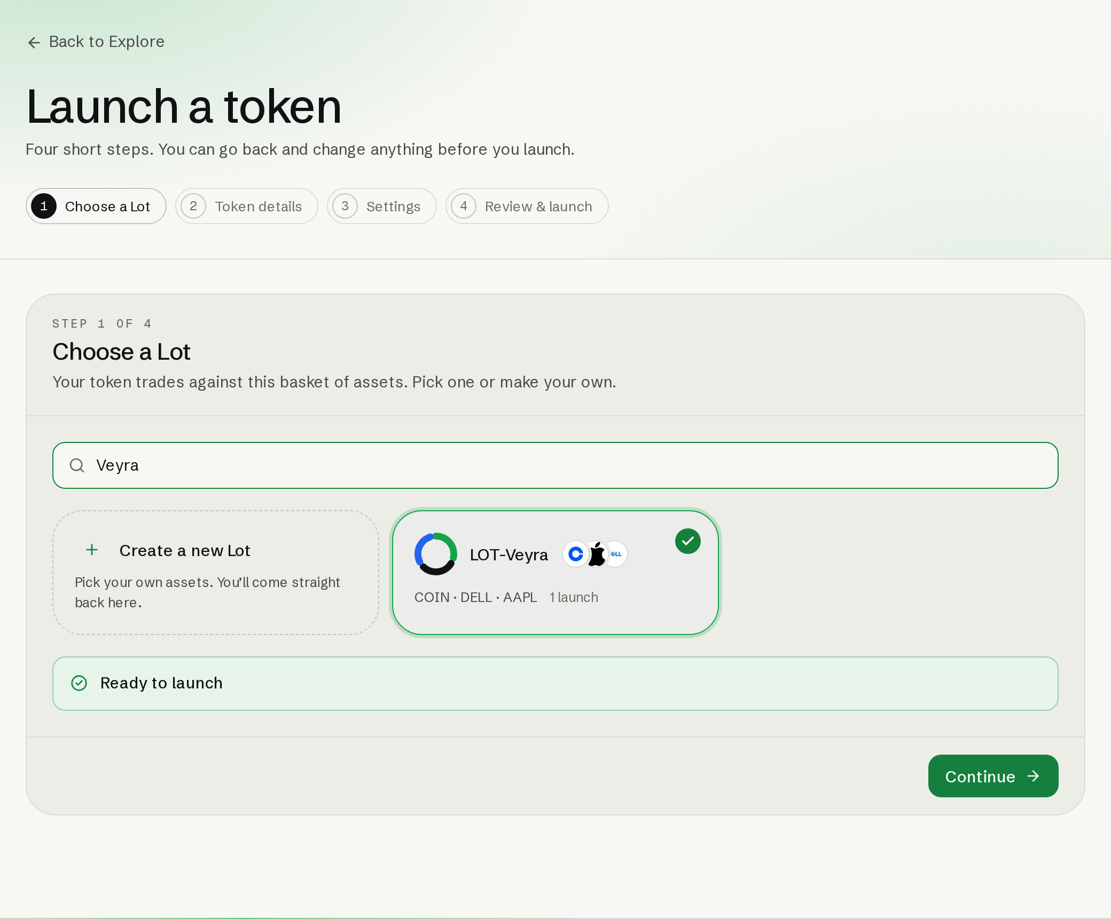Click the step number 3 circle

(x=345, y=206)
